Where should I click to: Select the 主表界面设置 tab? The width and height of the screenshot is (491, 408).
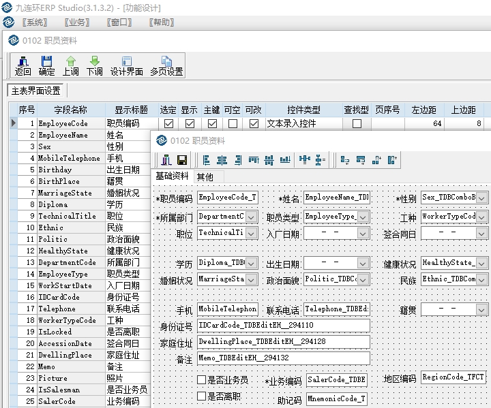click(35, 91)
